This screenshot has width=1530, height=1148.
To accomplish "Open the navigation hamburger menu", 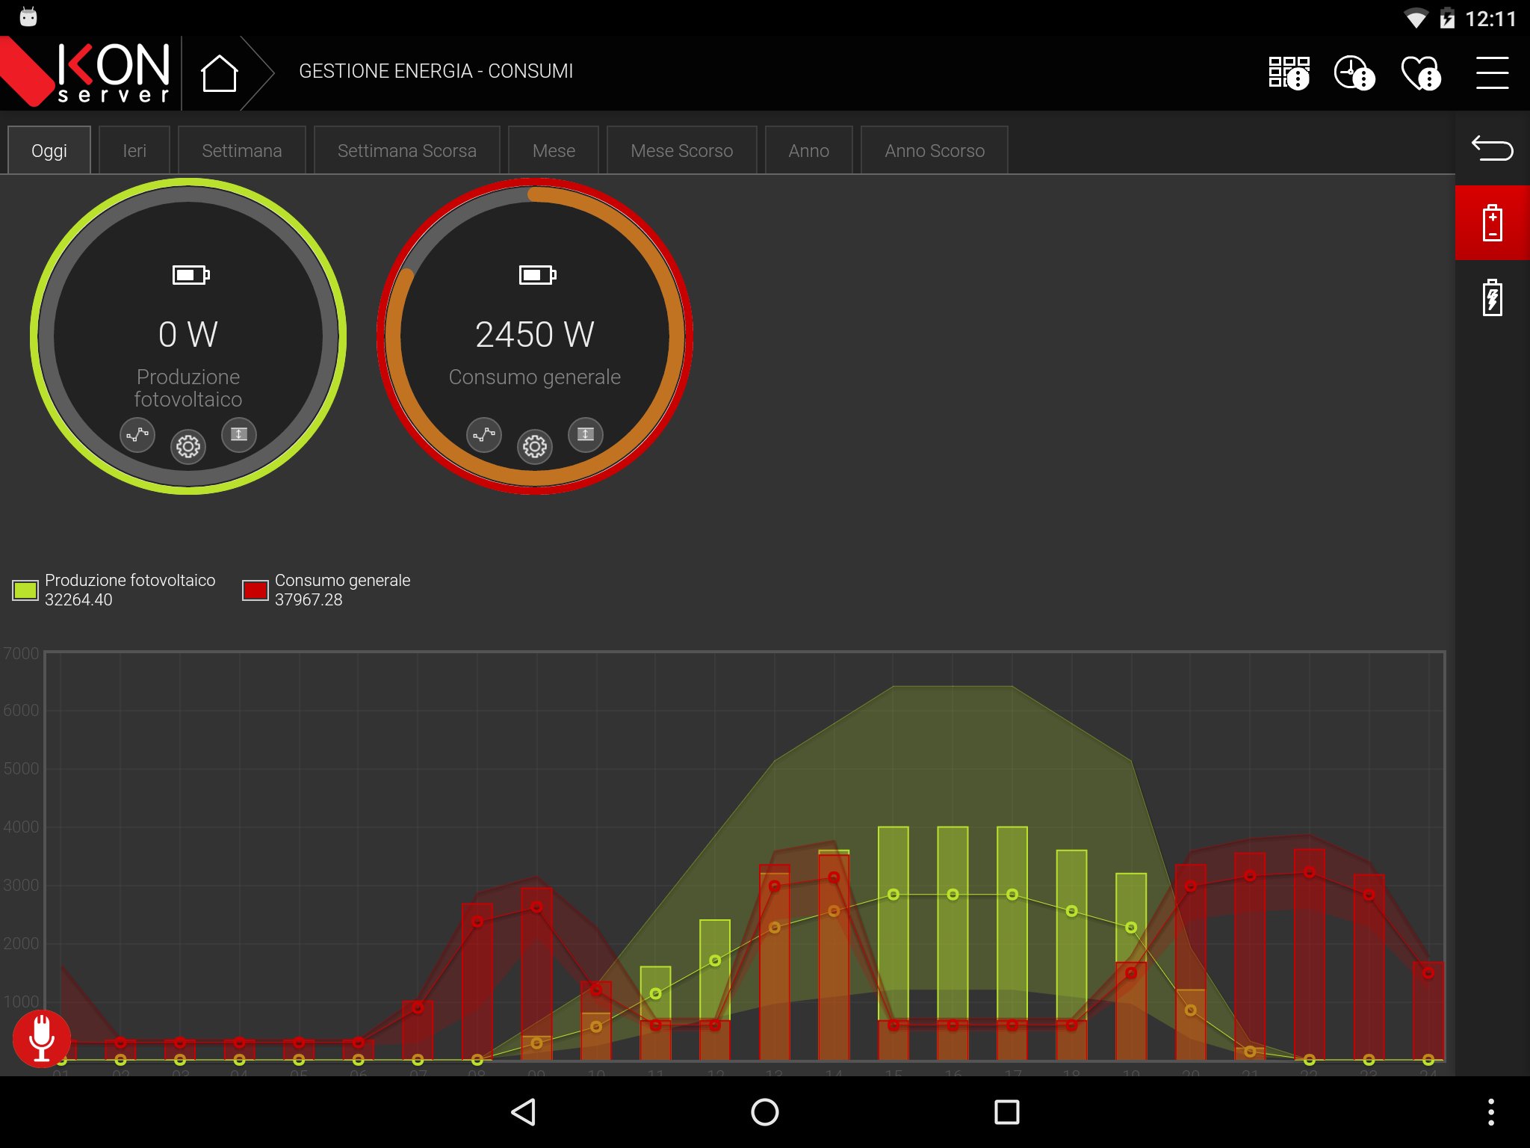I will point(1492,72).
